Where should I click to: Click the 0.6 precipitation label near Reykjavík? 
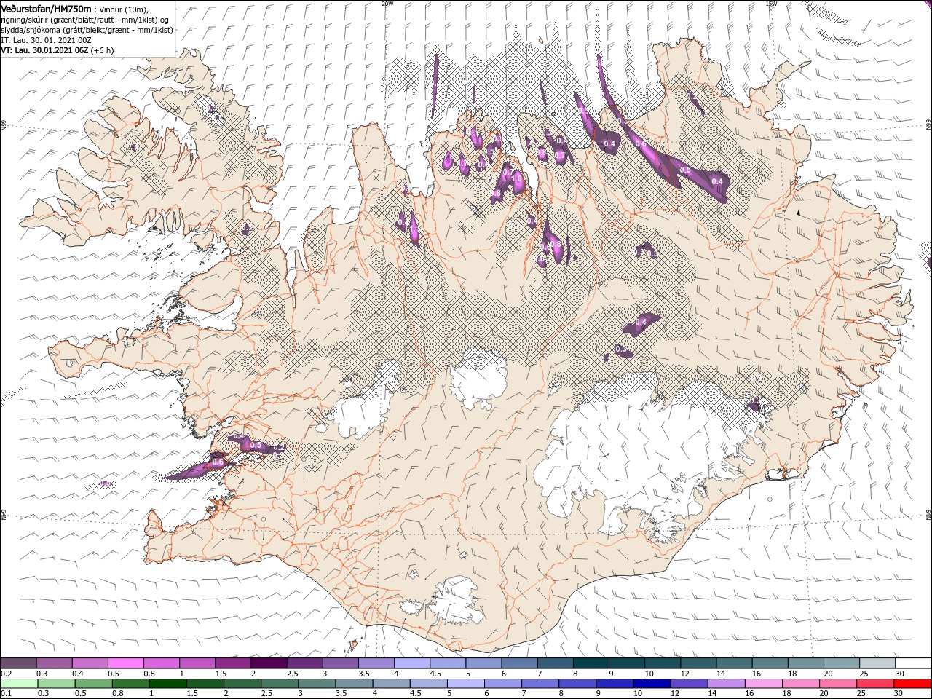coord(217,462)
